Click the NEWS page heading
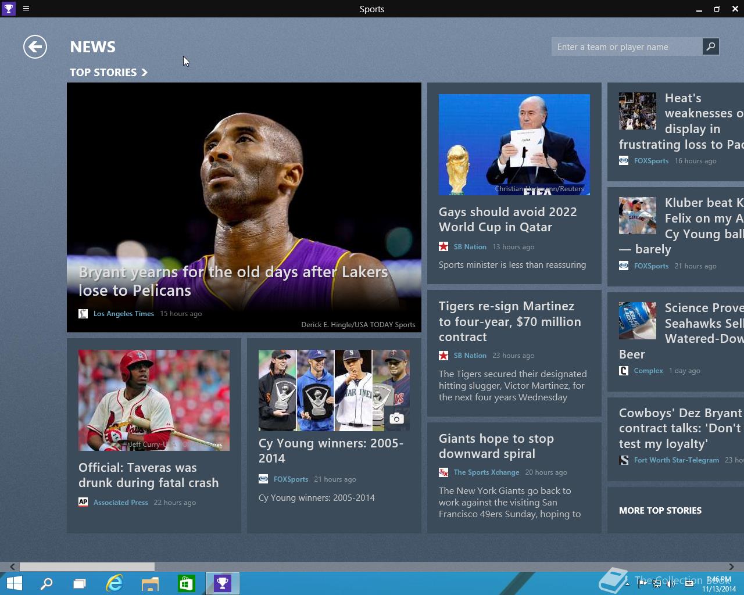 92,47
